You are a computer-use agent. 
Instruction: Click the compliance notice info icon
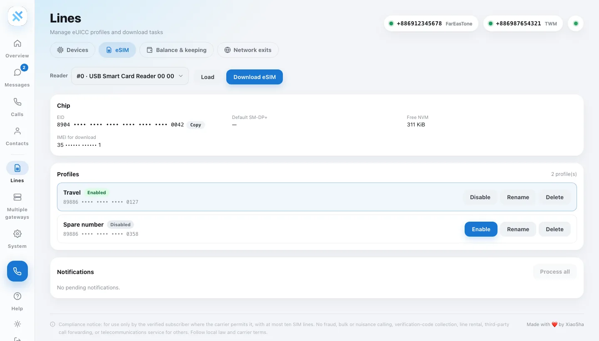(x=53, y=324)
